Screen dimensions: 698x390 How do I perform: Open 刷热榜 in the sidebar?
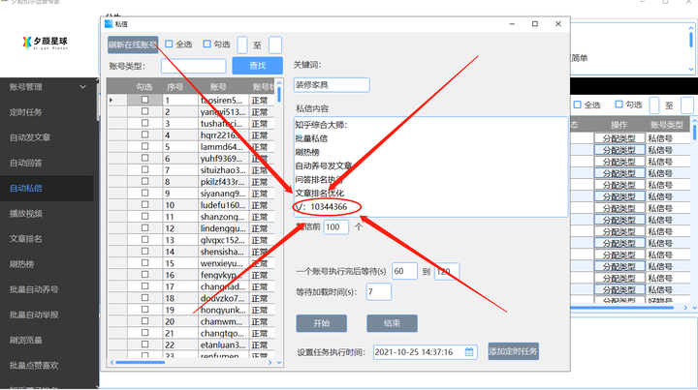tap(21, 264)
